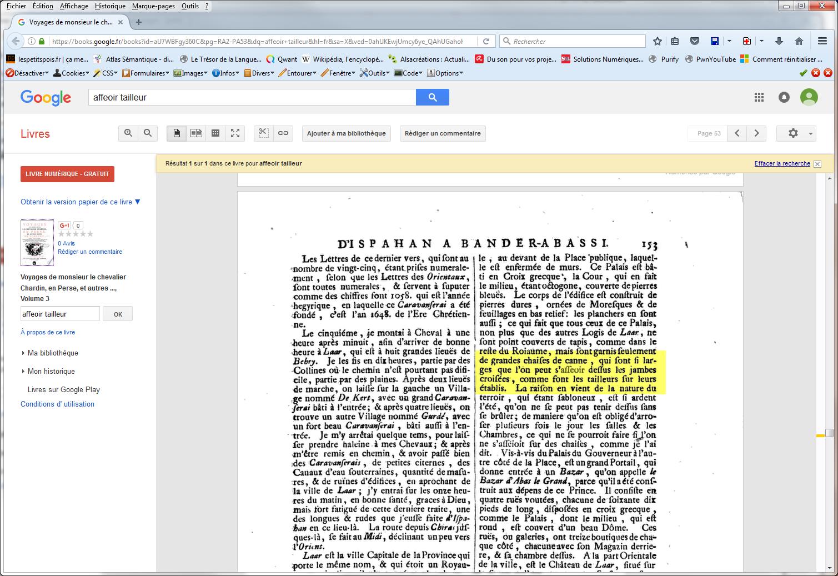The height and width of the screenshot is (576, 838).
Task: Open the Google apps grid
Action: click(759, 97)
